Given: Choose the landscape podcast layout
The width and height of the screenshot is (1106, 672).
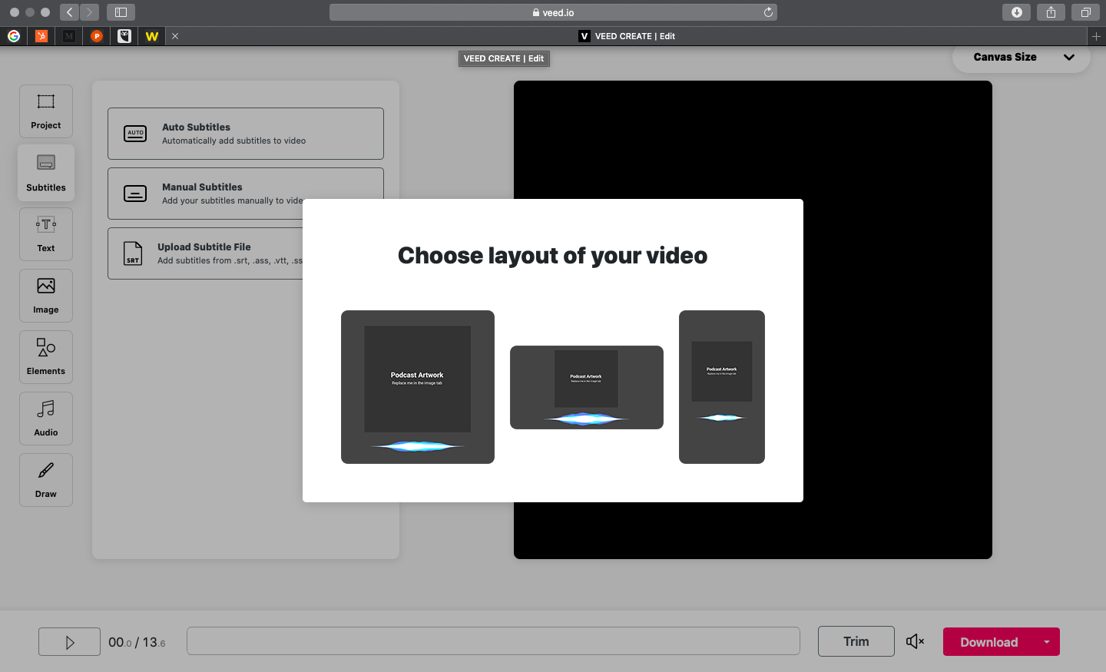Looking at the screenshot, I should tap(587, 387).
